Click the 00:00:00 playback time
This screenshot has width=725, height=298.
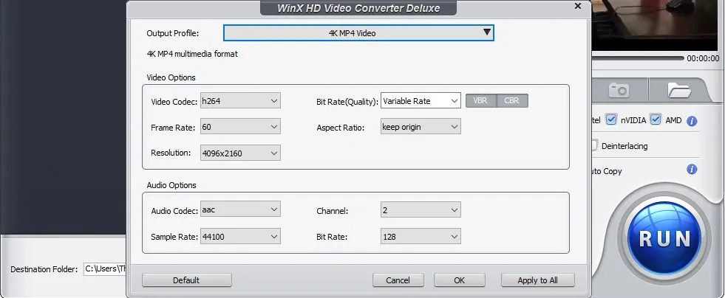[x=703, y=58]
